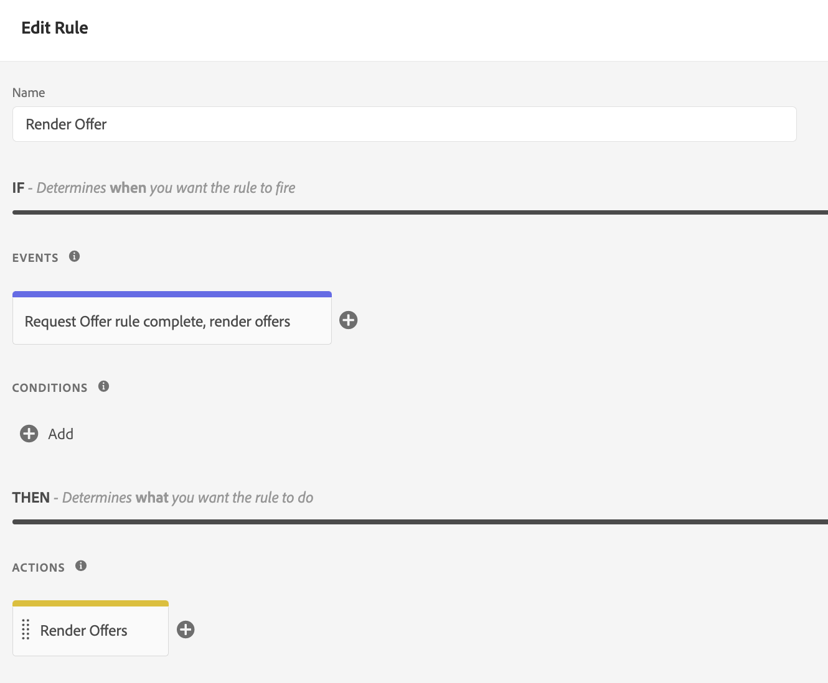
Task: Add another action with the plus icon
Action: 186,630
